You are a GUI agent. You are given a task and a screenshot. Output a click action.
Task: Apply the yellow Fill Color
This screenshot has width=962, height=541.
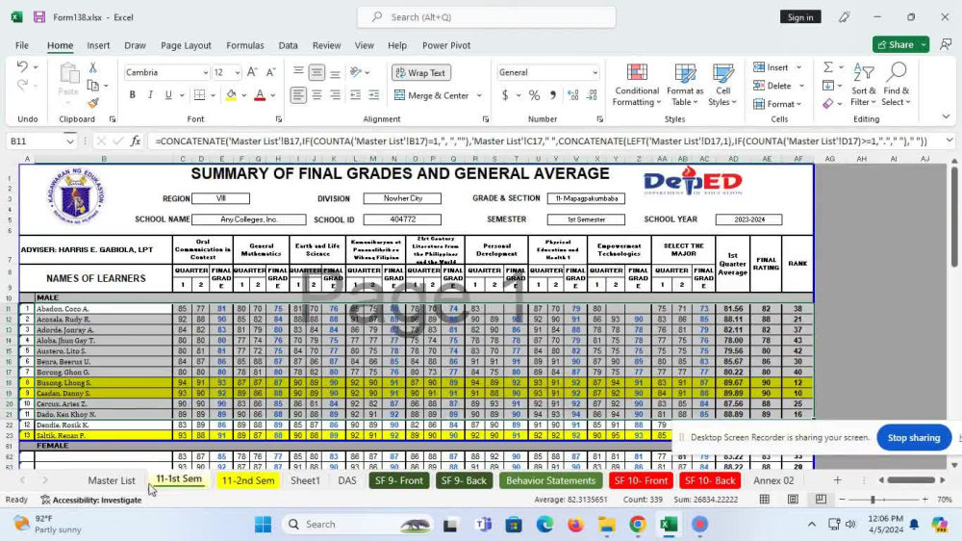[x=231, y=95]
